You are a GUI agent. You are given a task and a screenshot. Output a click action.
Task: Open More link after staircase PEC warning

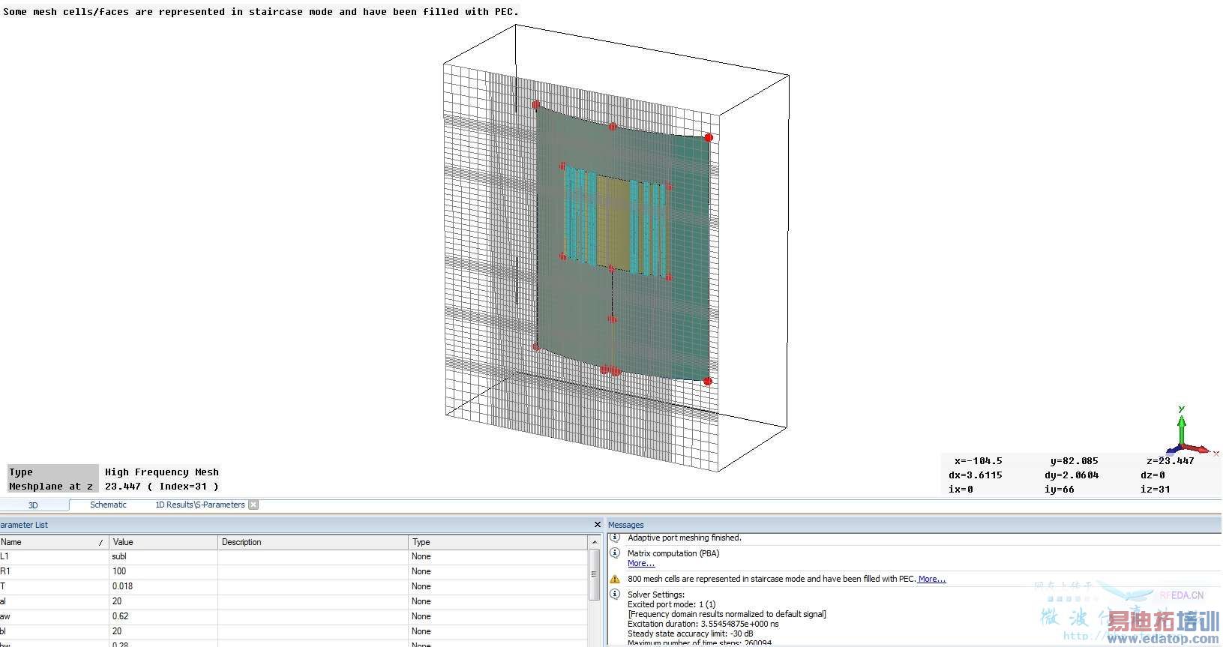(x=932, y=579)
